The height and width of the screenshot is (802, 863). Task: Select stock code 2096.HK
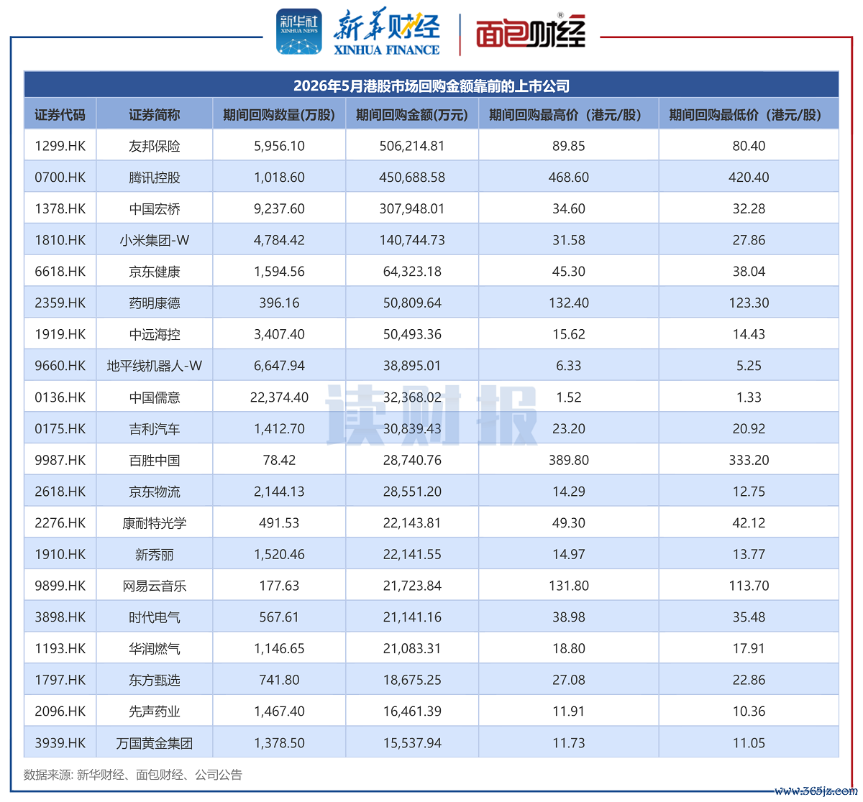click(x=60, y=711)
